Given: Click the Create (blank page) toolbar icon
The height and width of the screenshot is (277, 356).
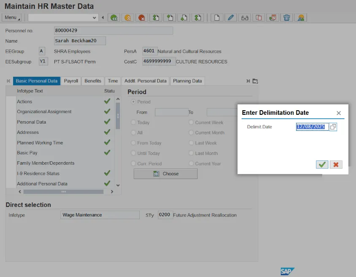Looking at the screenshot, I should (217, 18).
